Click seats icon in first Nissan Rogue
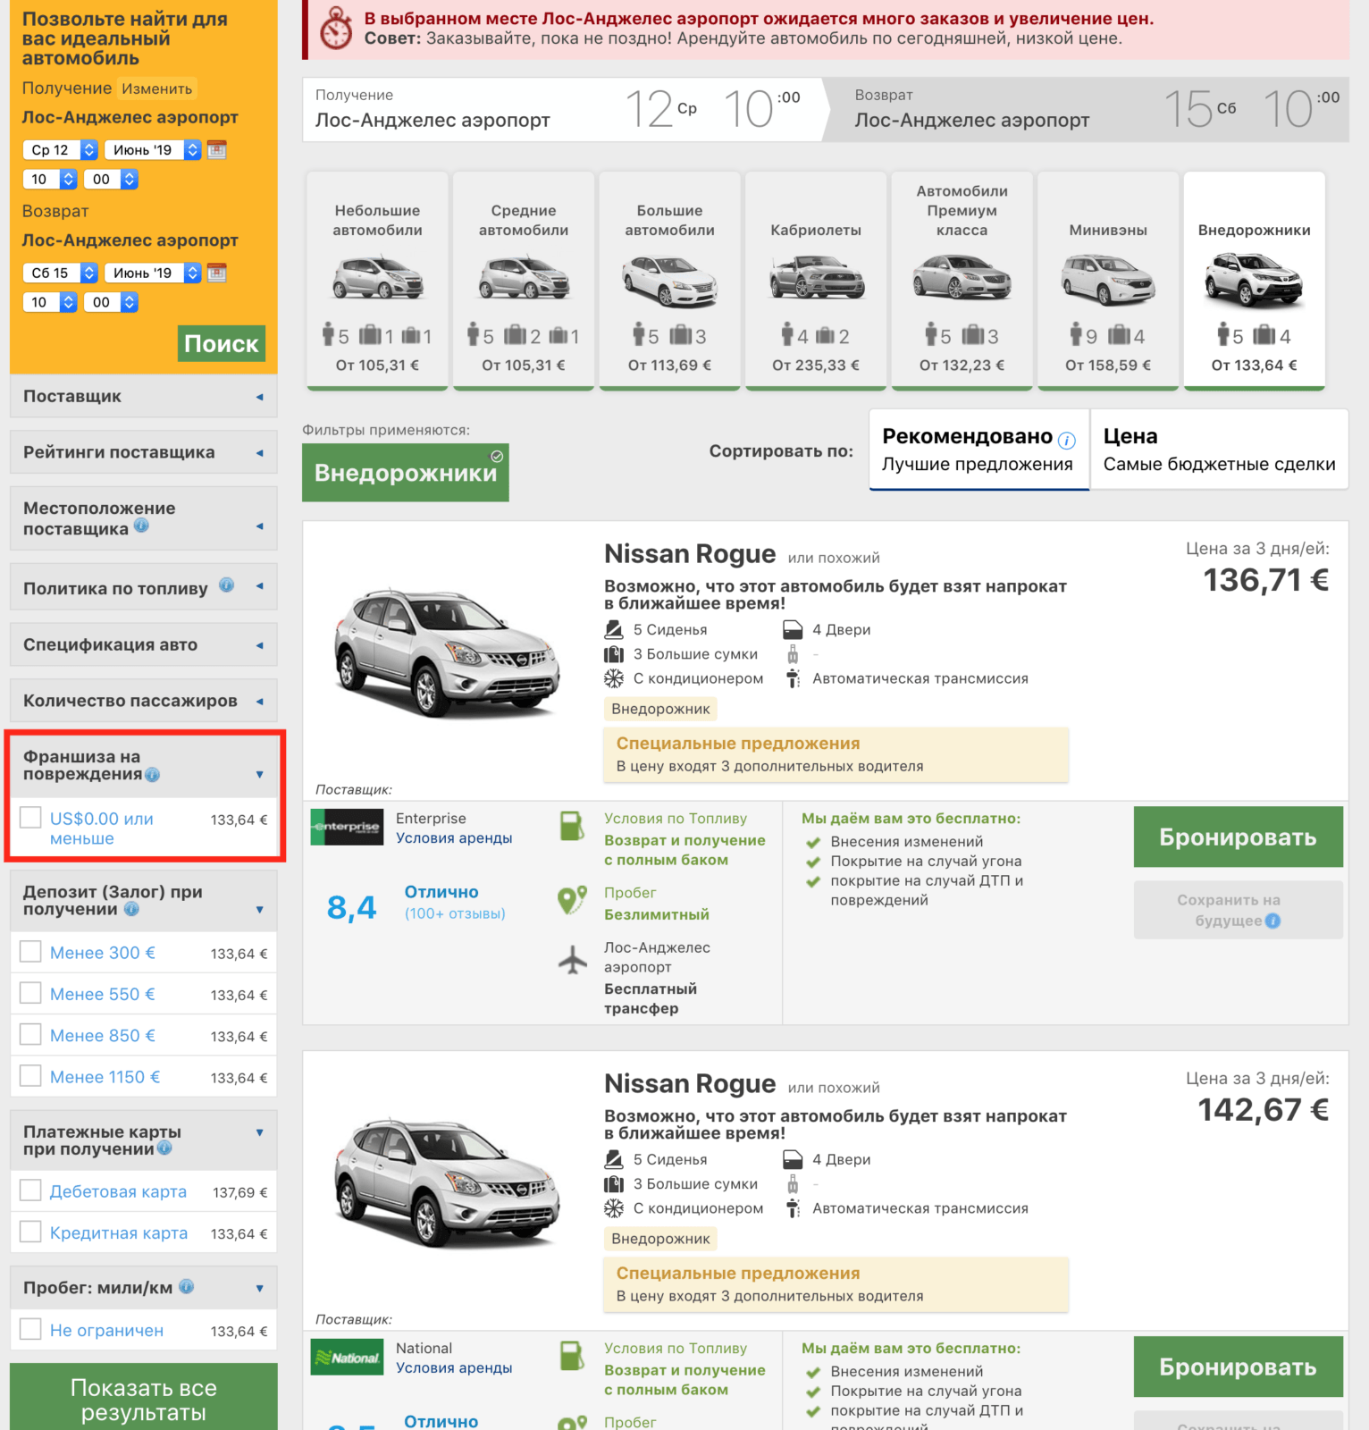 (x=614, y=629)
